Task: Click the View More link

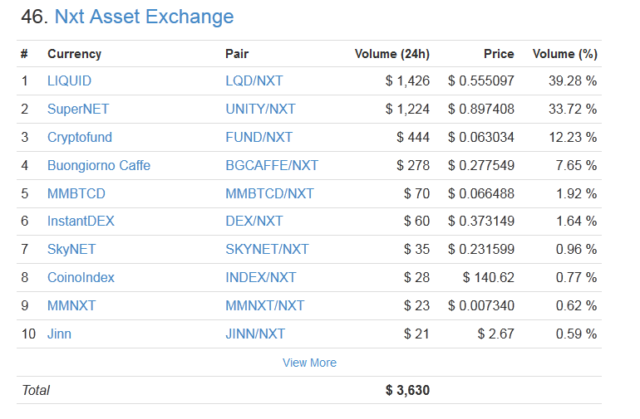Action: (x=309, y=363)
